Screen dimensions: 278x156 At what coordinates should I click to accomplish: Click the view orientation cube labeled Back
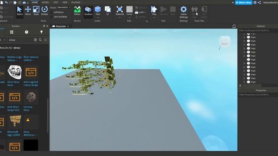225,42
